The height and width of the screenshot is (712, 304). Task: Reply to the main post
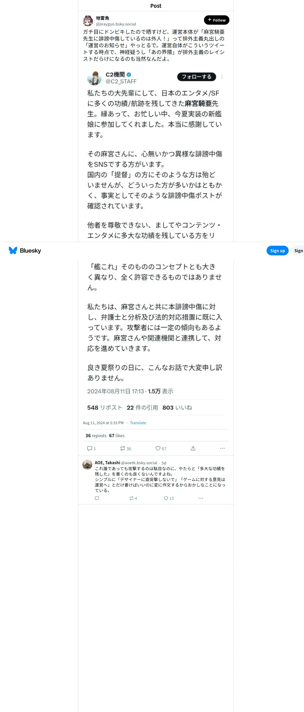pyautogui.click(x=91, y=448)
